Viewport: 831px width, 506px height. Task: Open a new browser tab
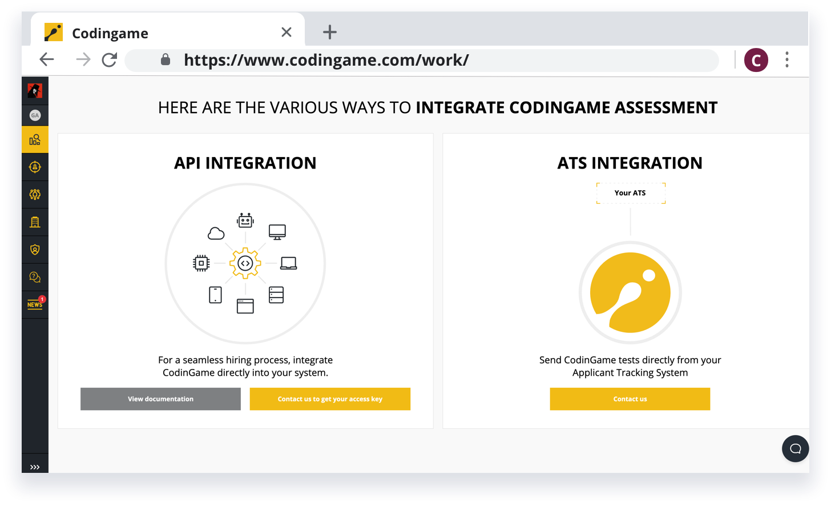[329, 33]
